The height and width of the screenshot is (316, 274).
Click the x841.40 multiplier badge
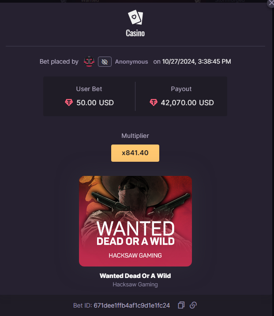click(135, 153)
